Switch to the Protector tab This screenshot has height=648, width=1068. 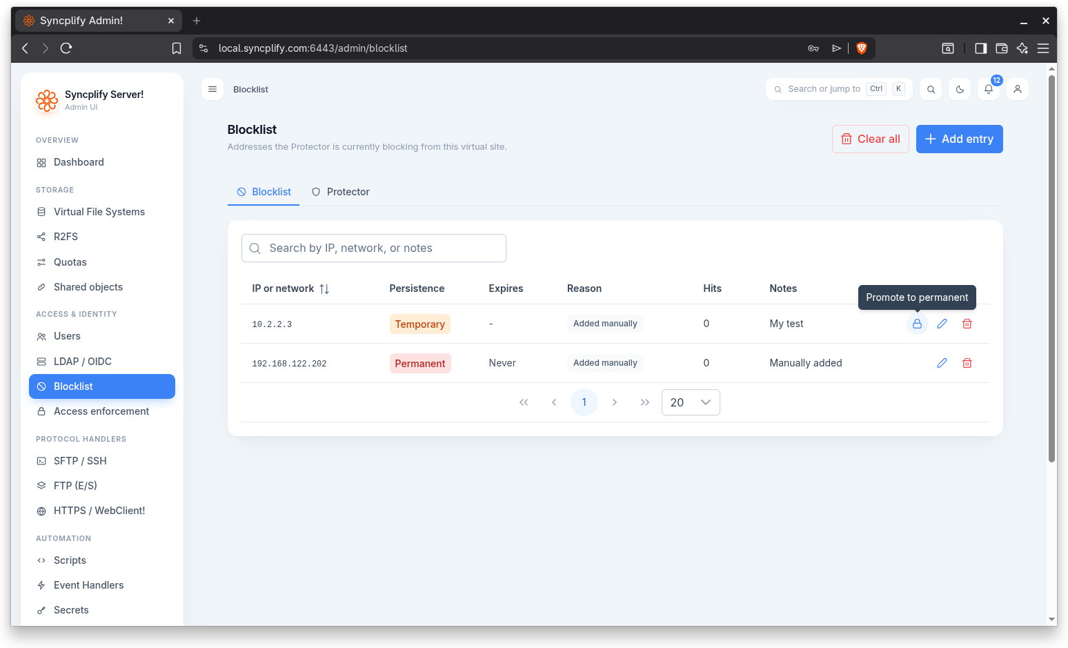click(x=340, y=192)
